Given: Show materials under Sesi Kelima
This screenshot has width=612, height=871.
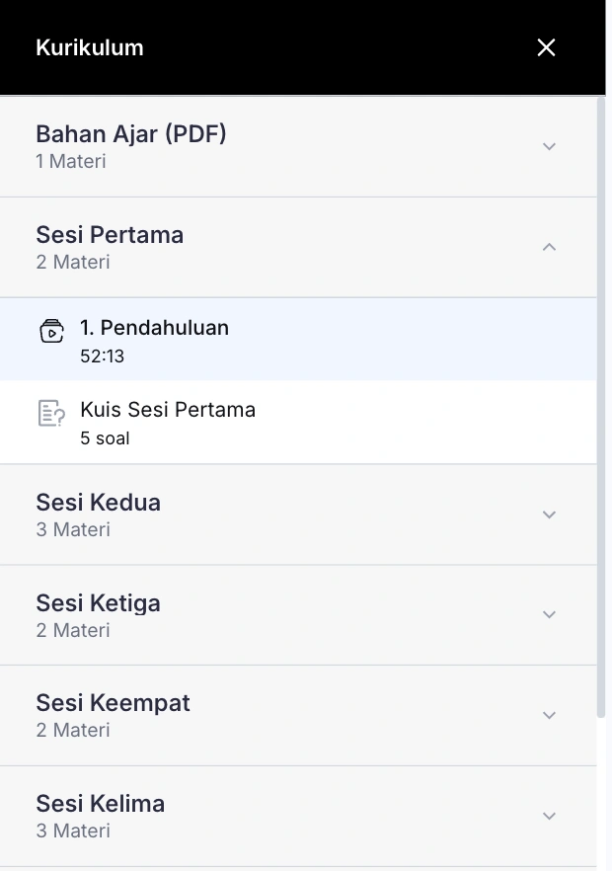Looking at the screenshot, I should point(549,815).
